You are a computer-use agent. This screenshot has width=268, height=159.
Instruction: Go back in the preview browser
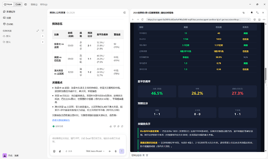point(133,20)
